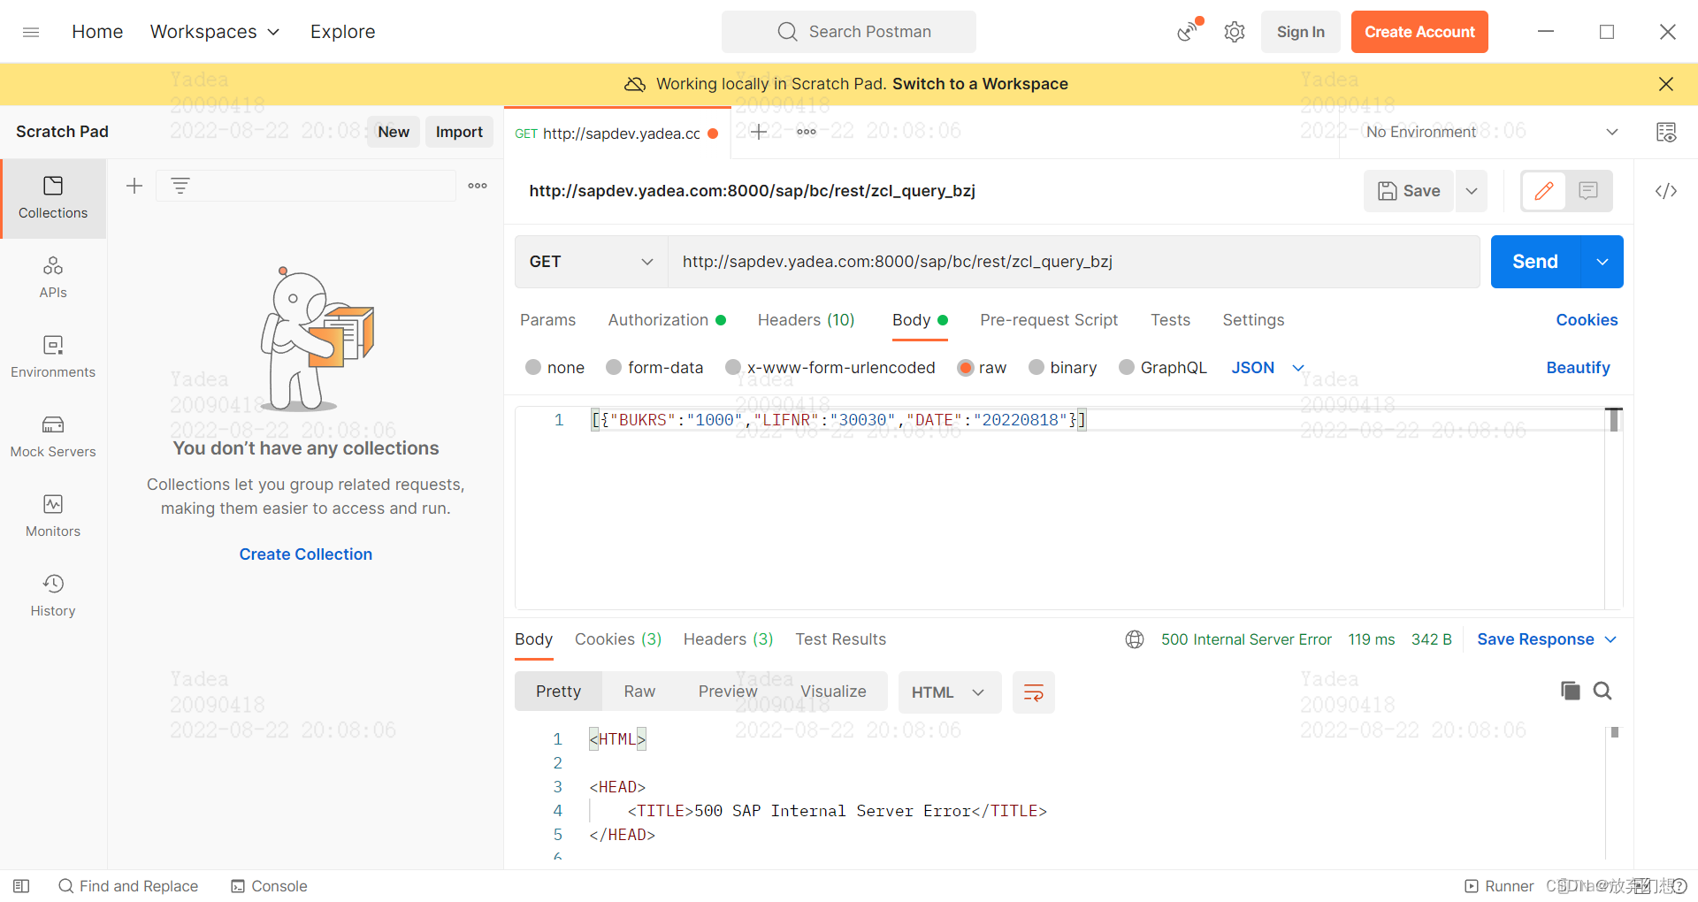Open the Test Results tab
Viewport: 1698px width, 902px height.
coord(840,639)
